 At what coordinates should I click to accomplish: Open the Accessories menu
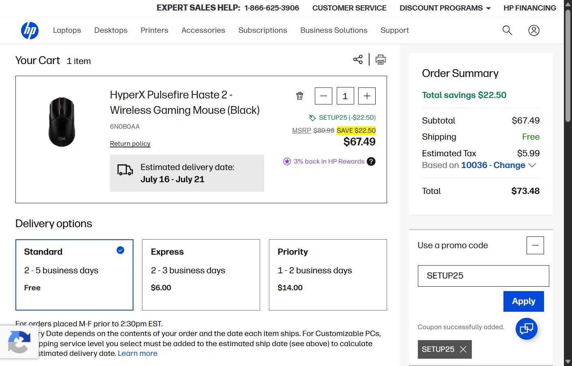click(203, 30)
